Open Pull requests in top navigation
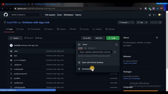168x94 pixels. point(50,15)
